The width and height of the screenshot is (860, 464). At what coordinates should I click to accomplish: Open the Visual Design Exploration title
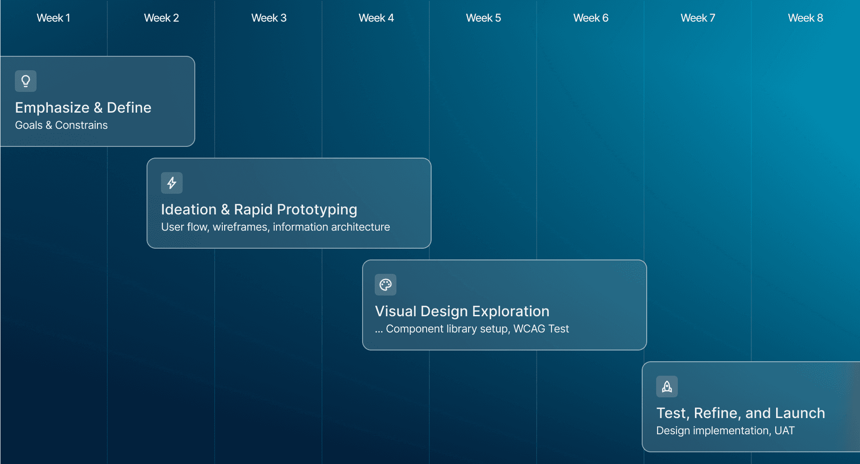(x=462, y=311)
